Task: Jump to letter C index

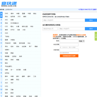Action: click(x=1, y=26)
